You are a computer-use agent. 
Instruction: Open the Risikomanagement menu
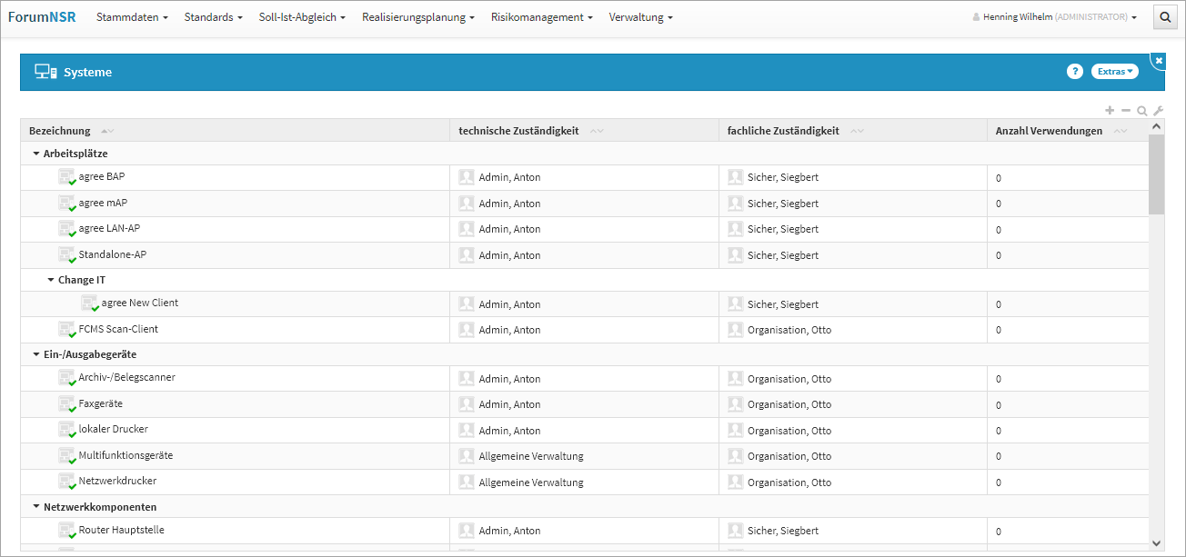point(541,17)
